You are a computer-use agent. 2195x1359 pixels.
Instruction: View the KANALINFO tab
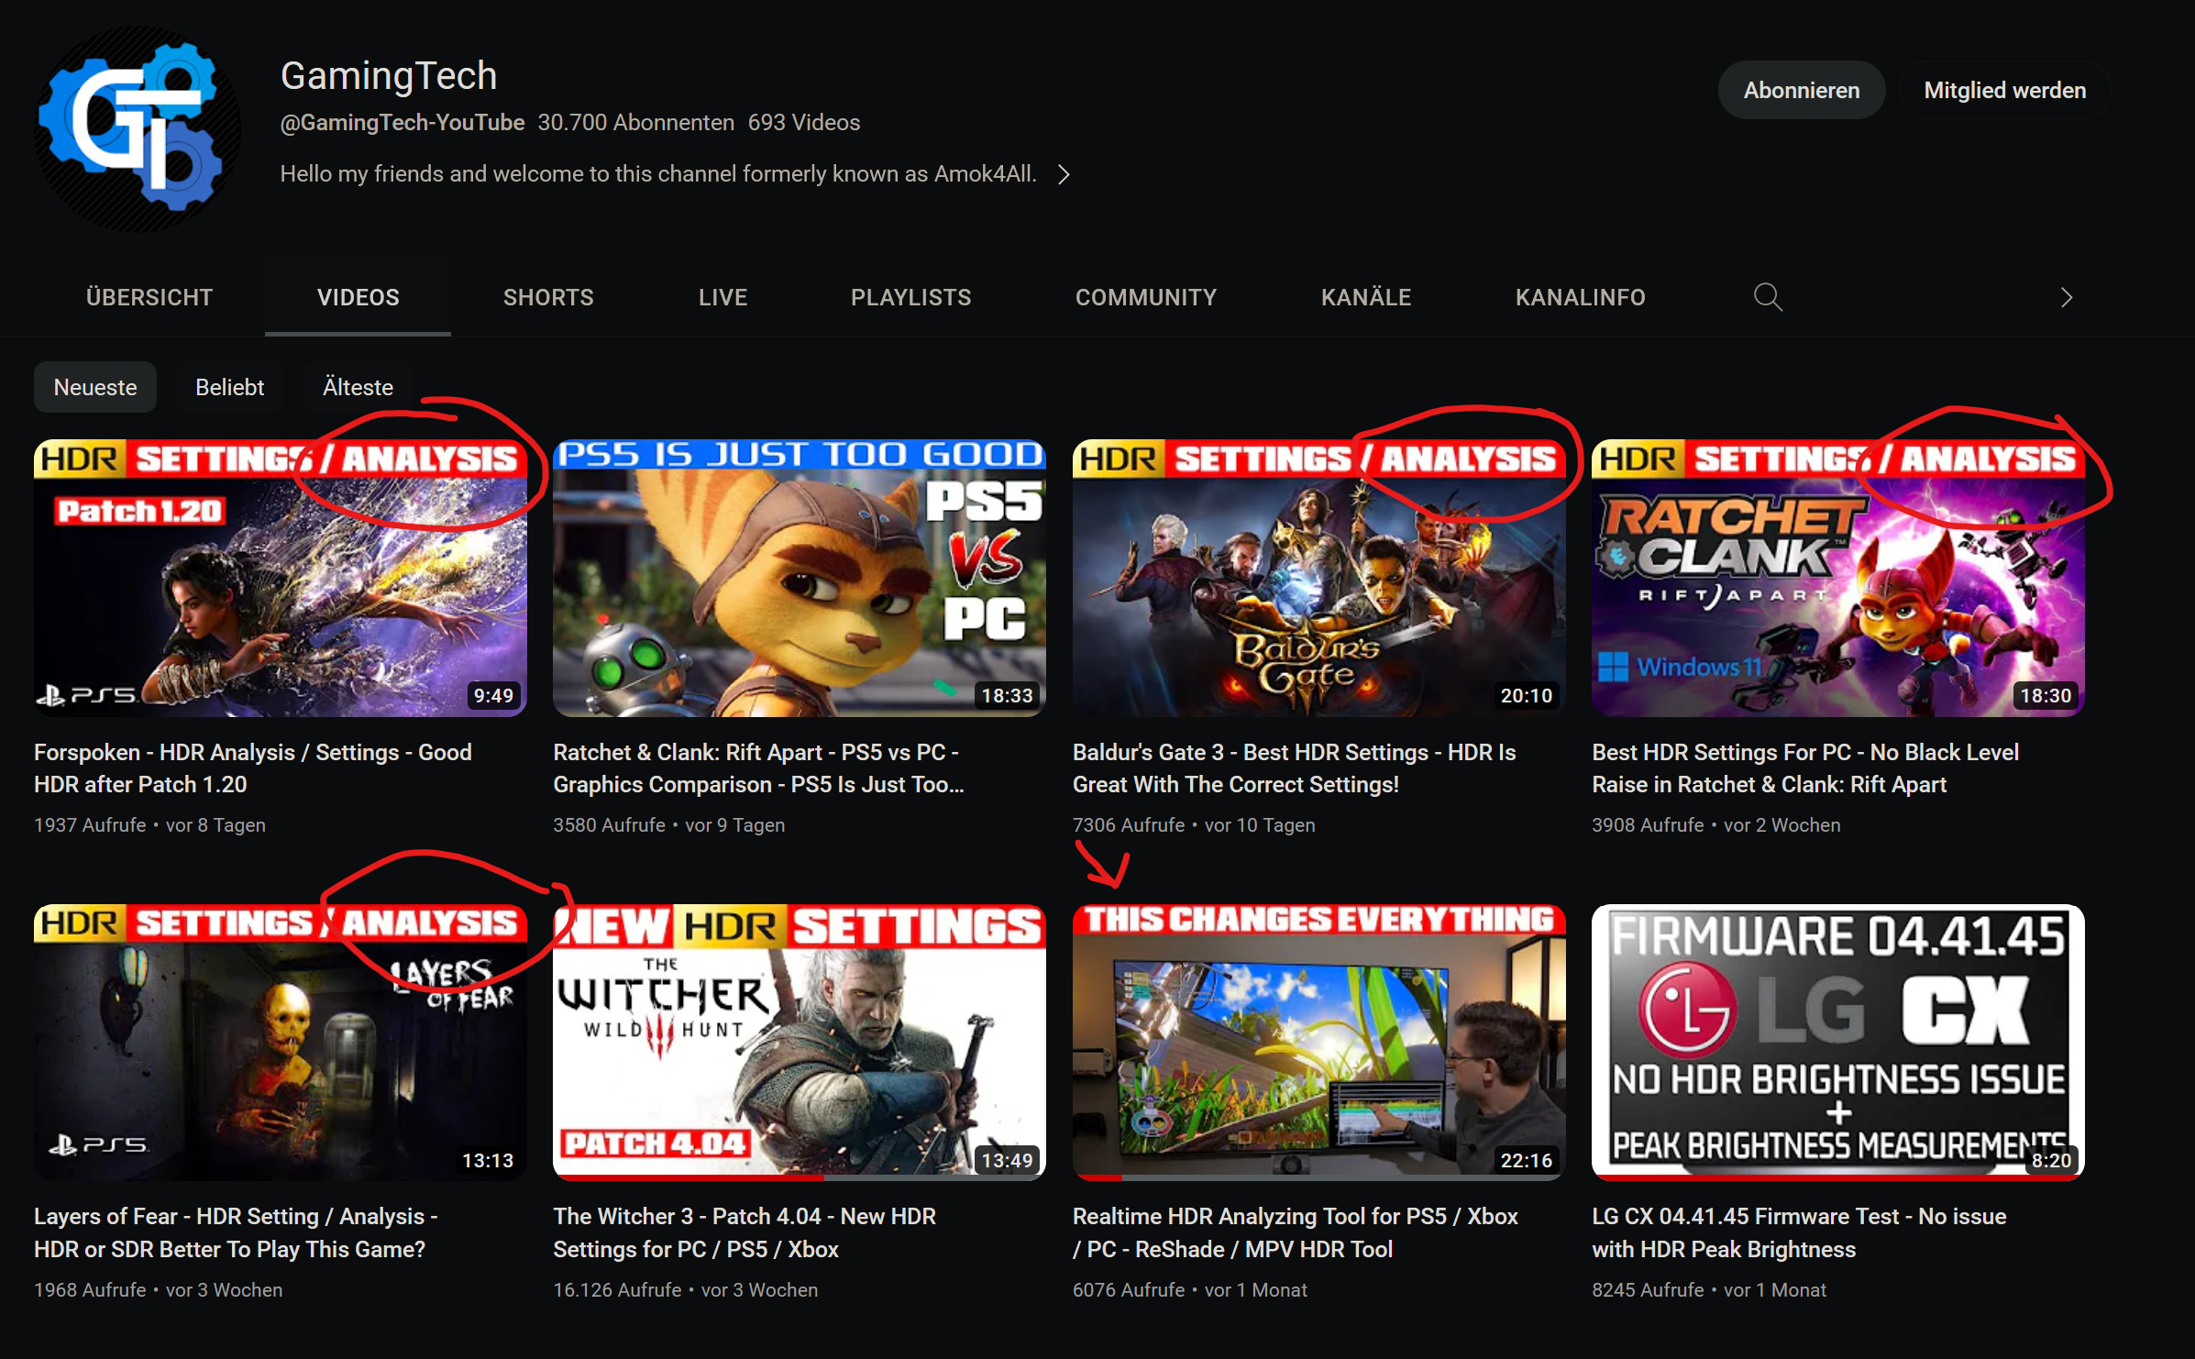pyautogui.click(x=1580, y=297)
